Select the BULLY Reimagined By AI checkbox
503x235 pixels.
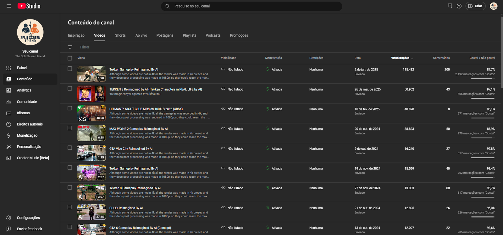(x=70, y=207)
